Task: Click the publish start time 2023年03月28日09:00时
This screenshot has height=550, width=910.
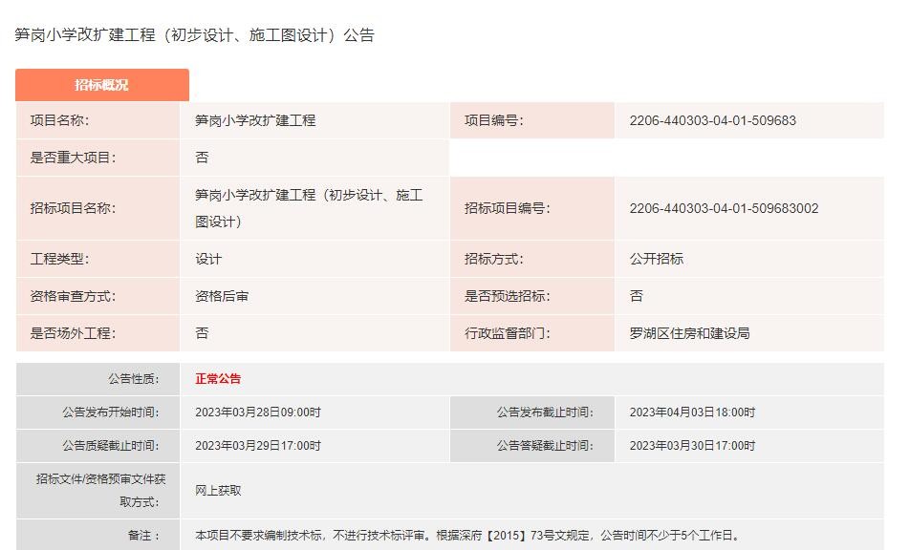Action: (x=258, y=412)
